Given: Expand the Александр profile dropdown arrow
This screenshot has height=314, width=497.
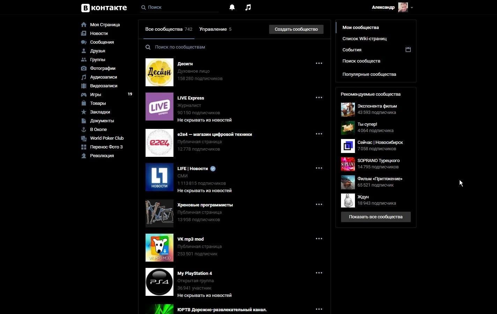Looking at the screenshot, I should point(412,7).
